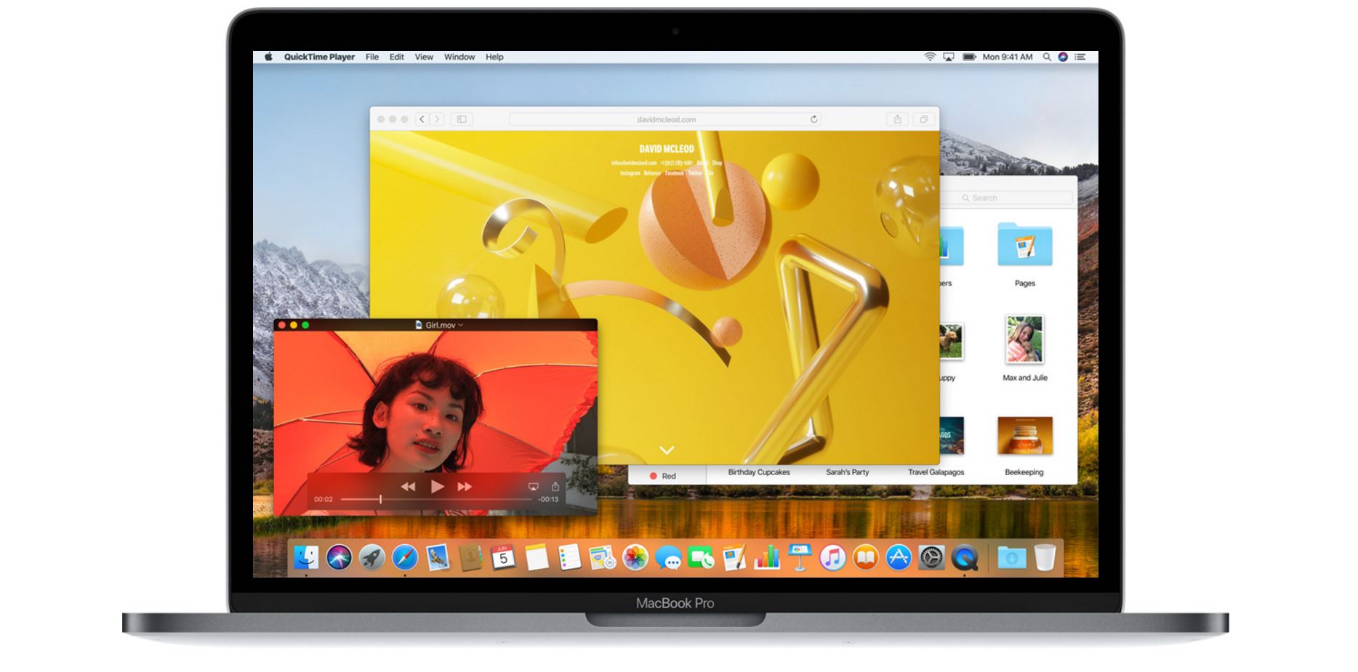Screen dimensions: 1358x672
Task: Click the Safari address bar davidmcleod.com
Action: coord(666,119)
